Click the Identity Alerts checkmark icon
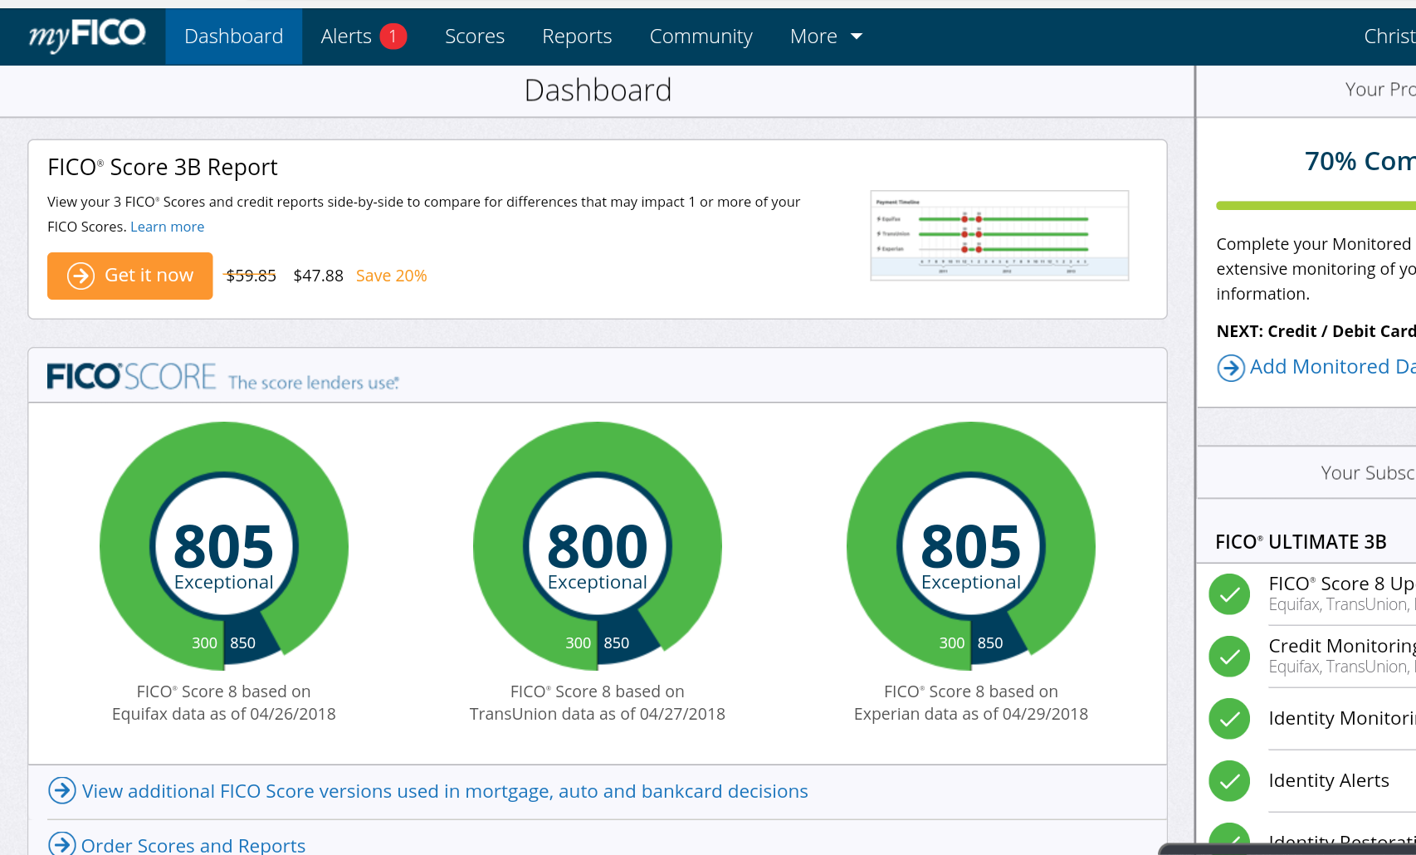 (1229, 781)
